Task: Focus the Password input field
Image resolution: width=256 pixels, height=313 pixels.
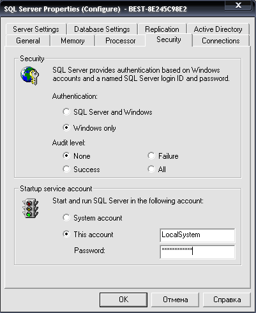Action: (x=197, y=252)
